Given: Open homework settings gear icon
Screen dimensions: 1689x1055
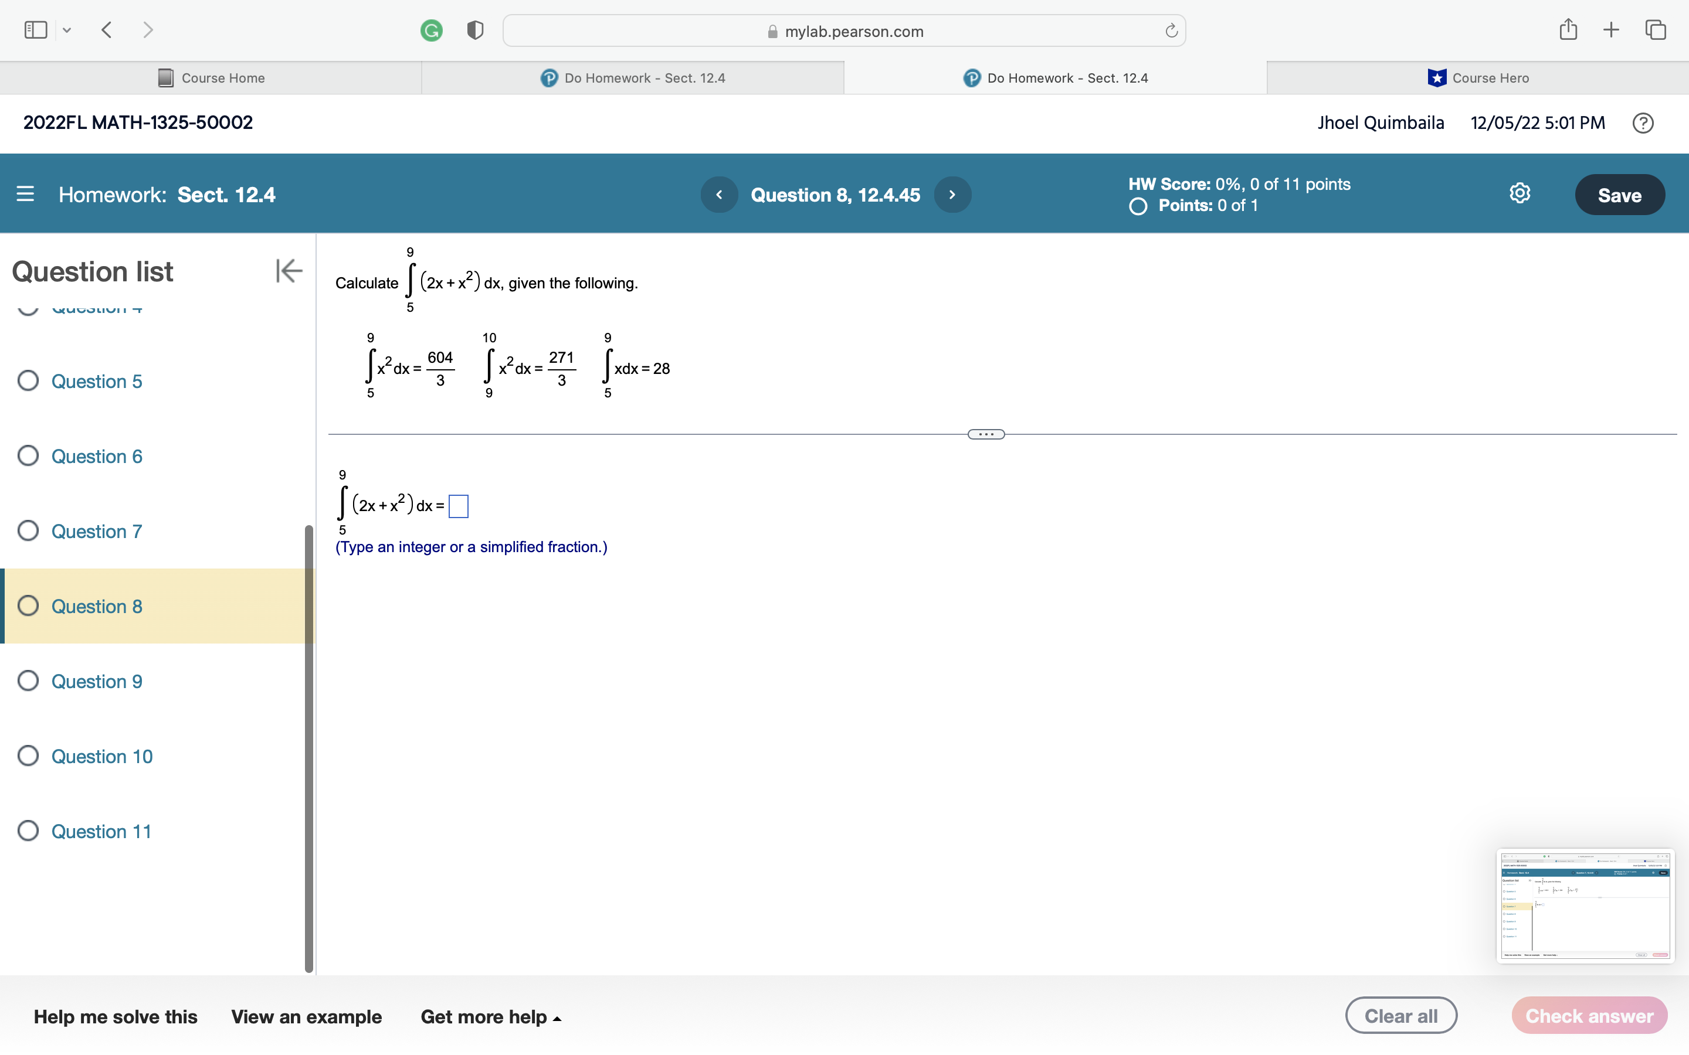Looking at the screenshot, I should click(x=1520, y=193).
